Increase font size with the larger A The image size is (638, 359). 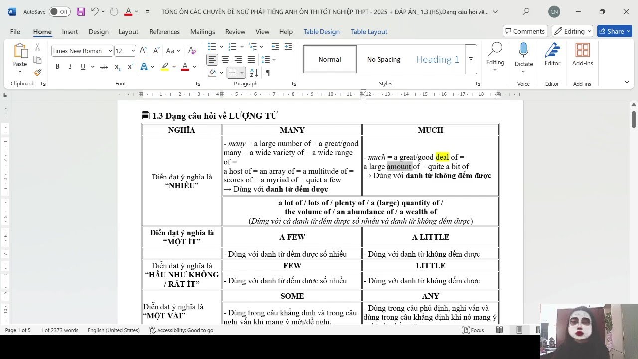click(143, 51)
